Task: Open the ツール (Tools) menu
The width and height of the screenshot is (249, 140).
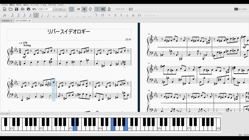Action: click(x=43, y=5)
